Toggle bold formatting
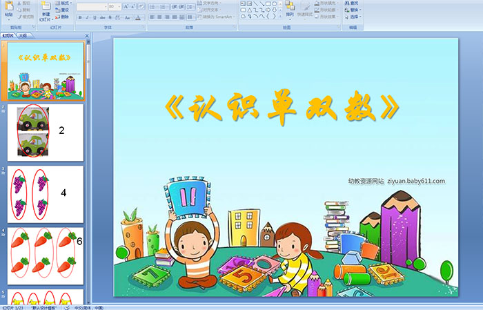Viewport: 483px width, 310px height. pyautogui.click(x=80, y=17)
